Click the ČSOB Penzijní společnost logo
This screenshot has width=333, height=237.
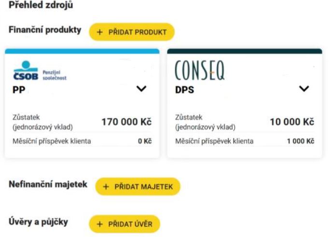coord(40,71)
